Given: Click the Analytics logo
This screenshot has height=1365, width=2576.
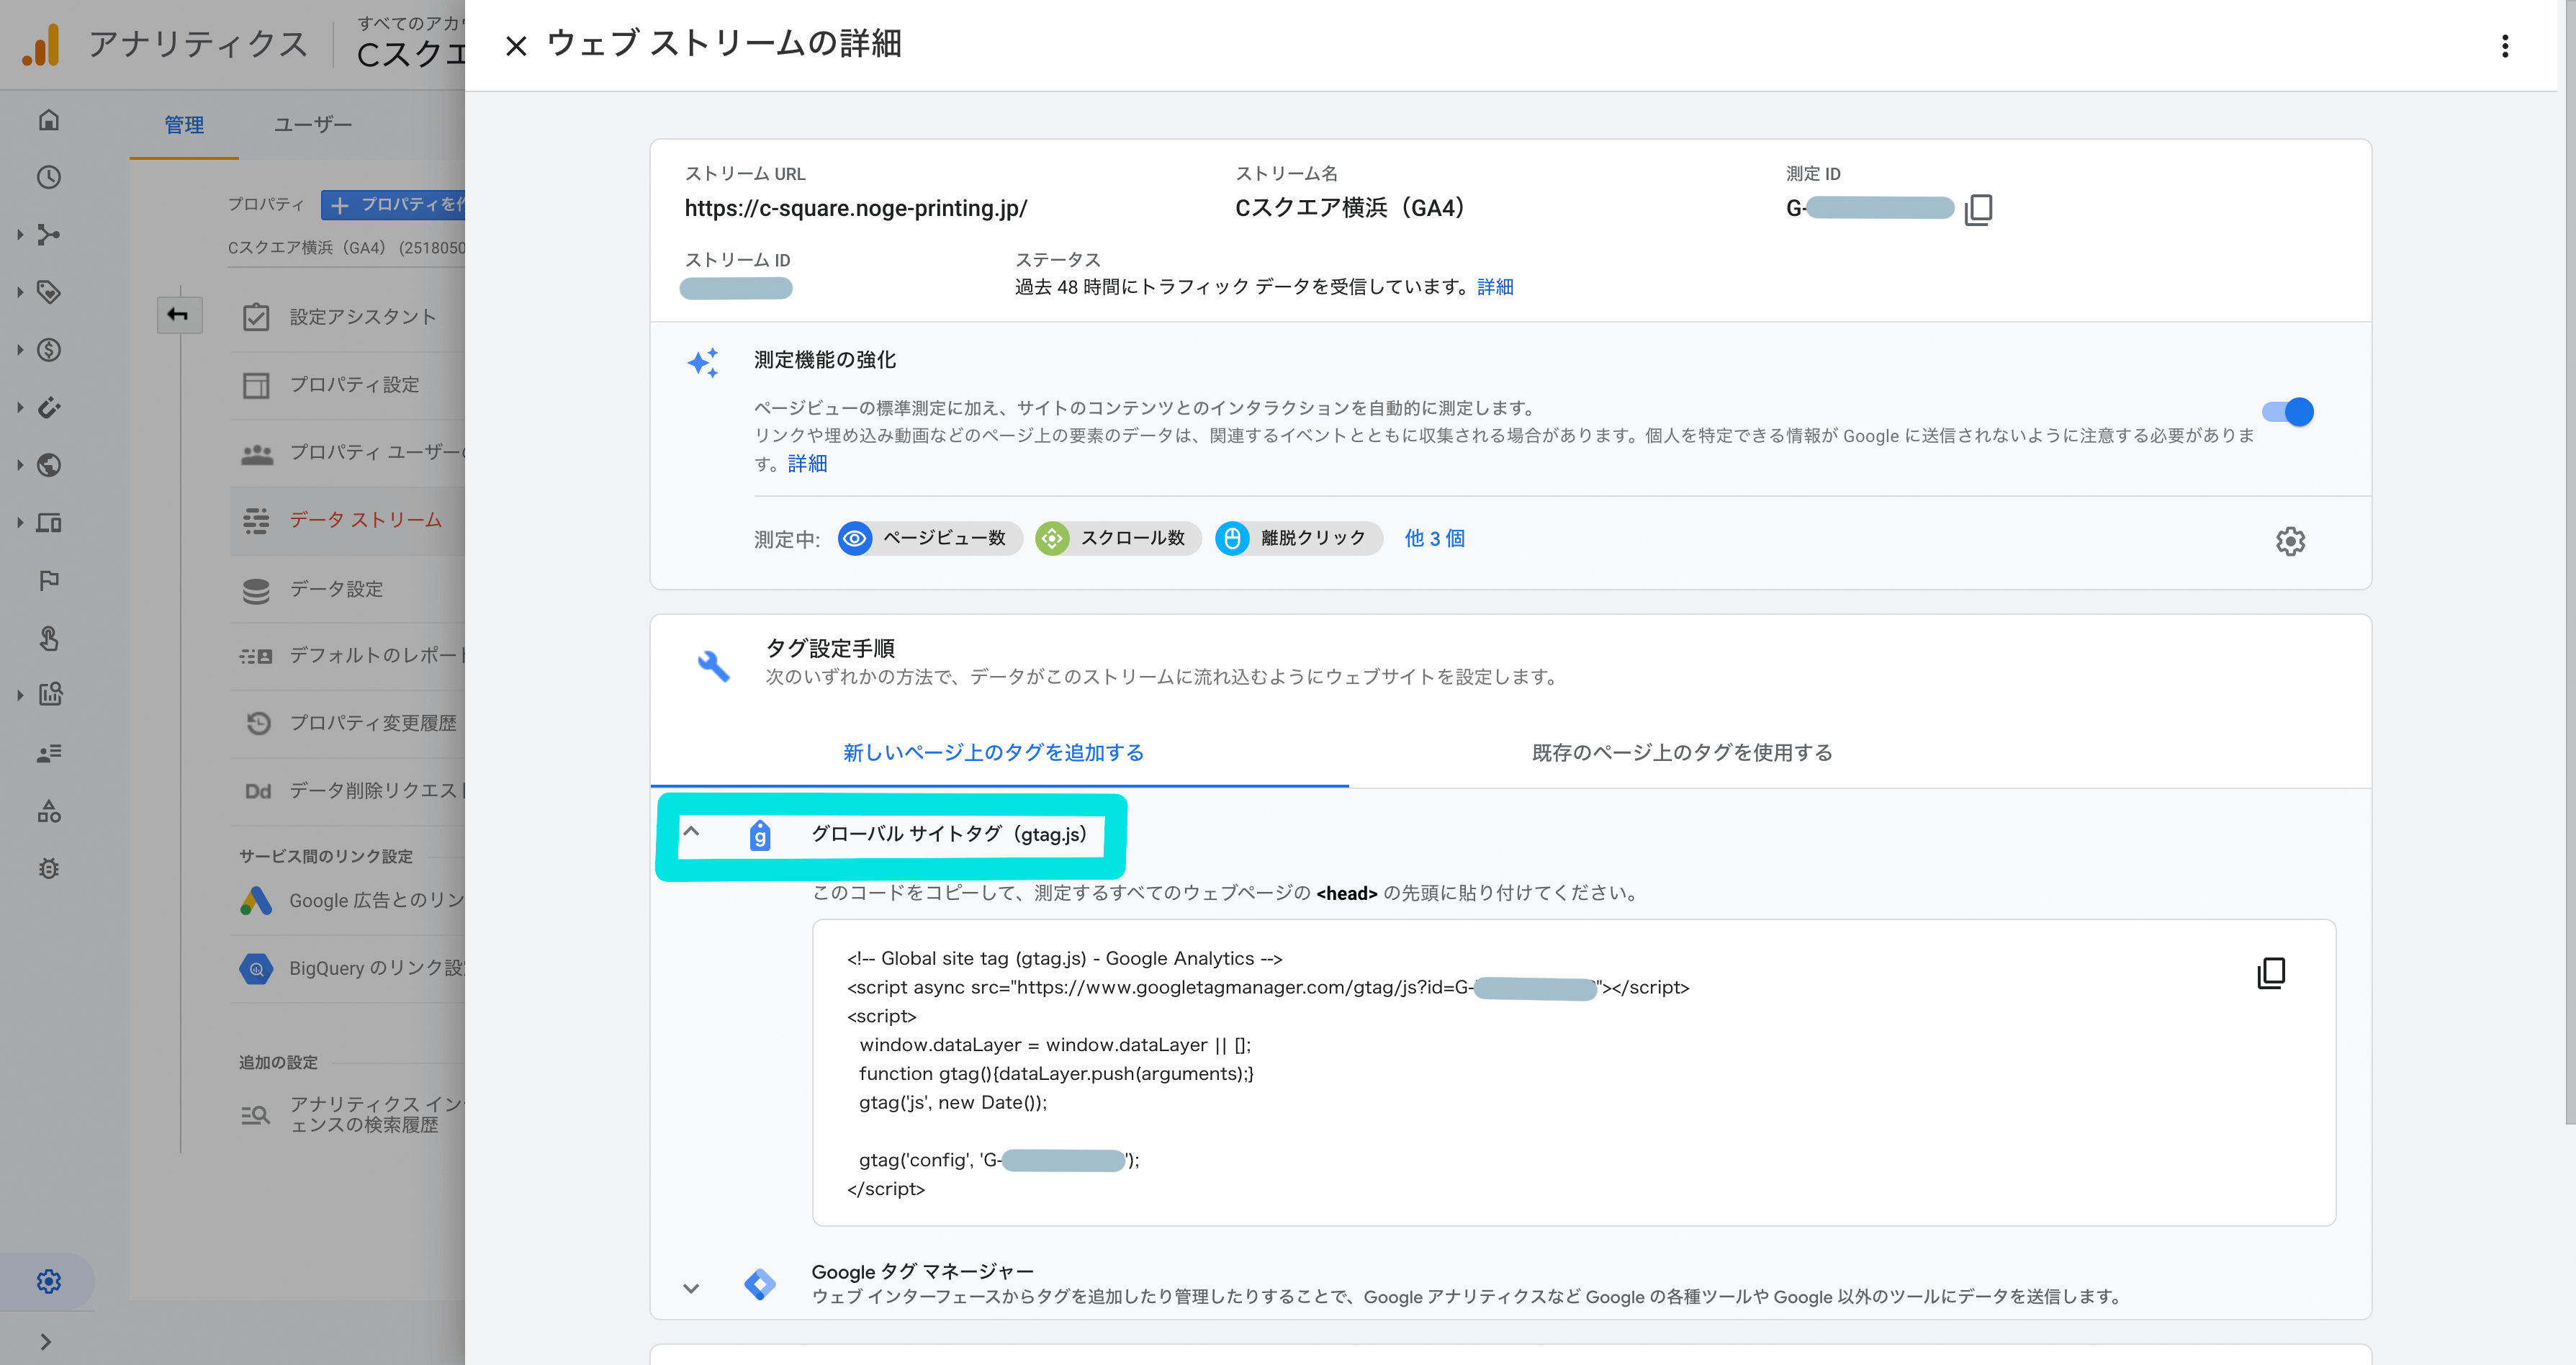Looking at the screenshot, I should (x=41, y=45).
